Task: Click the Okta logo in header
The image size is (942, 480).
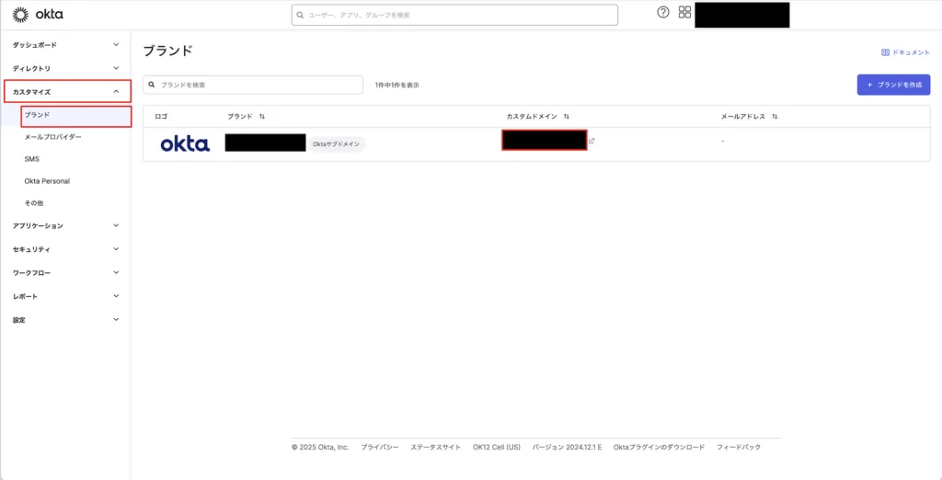Action: [38, 15]
